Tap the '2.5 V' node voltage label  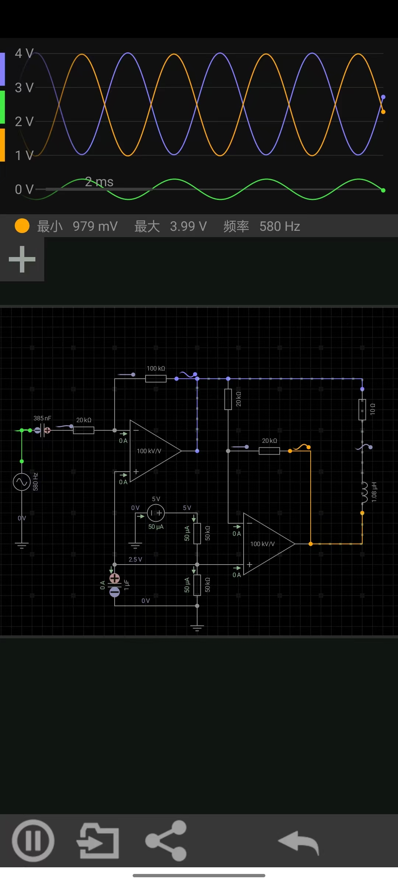[135, 559]
